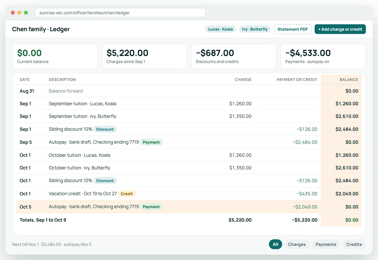This screenshot has height=260, width=378.
Task: Open the Ivy · Butterfly chip
Action: pyautogui.click(x=255, y=29)
